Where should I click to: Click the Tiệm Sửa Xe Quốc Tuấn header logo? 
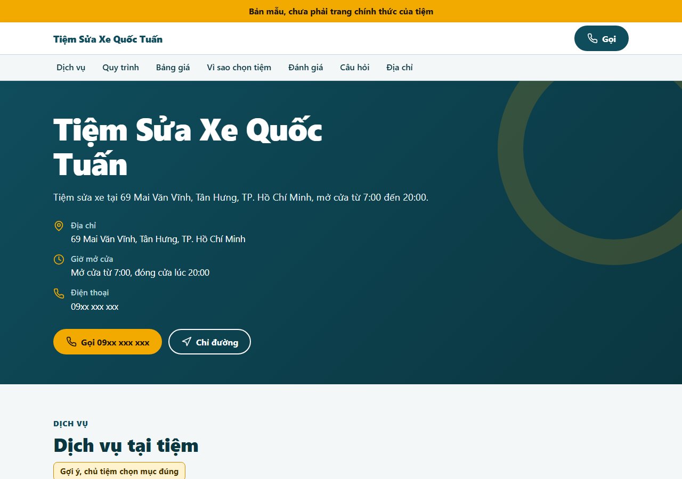pos(108,39)
